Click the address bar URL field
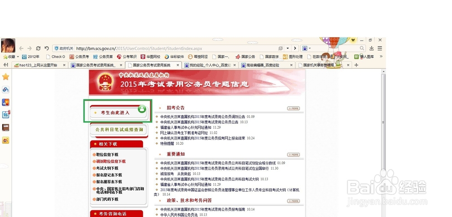The image size is (452, 217). [x=176, y=48]
